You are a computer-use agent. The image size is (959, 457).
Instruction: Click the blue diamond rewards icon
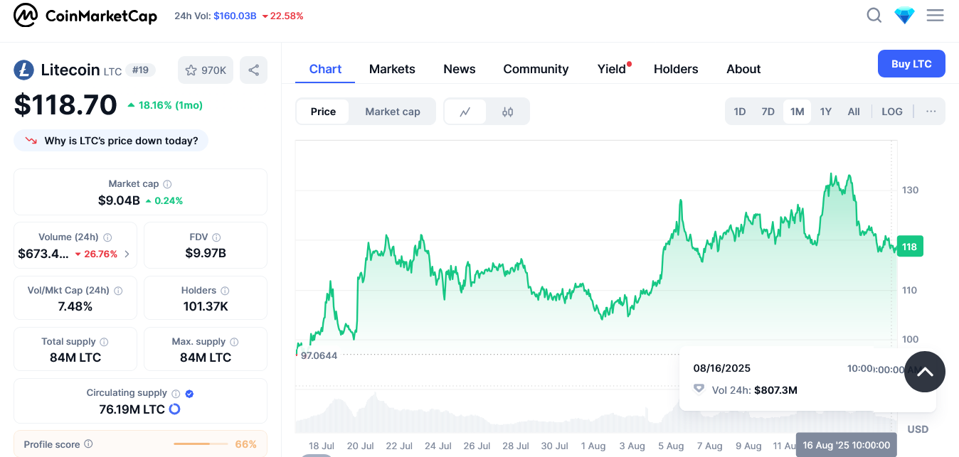click(904, 15)
